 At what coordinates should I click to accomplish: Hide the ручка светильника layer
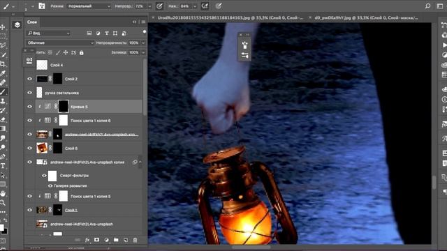[x=29, y=93]
